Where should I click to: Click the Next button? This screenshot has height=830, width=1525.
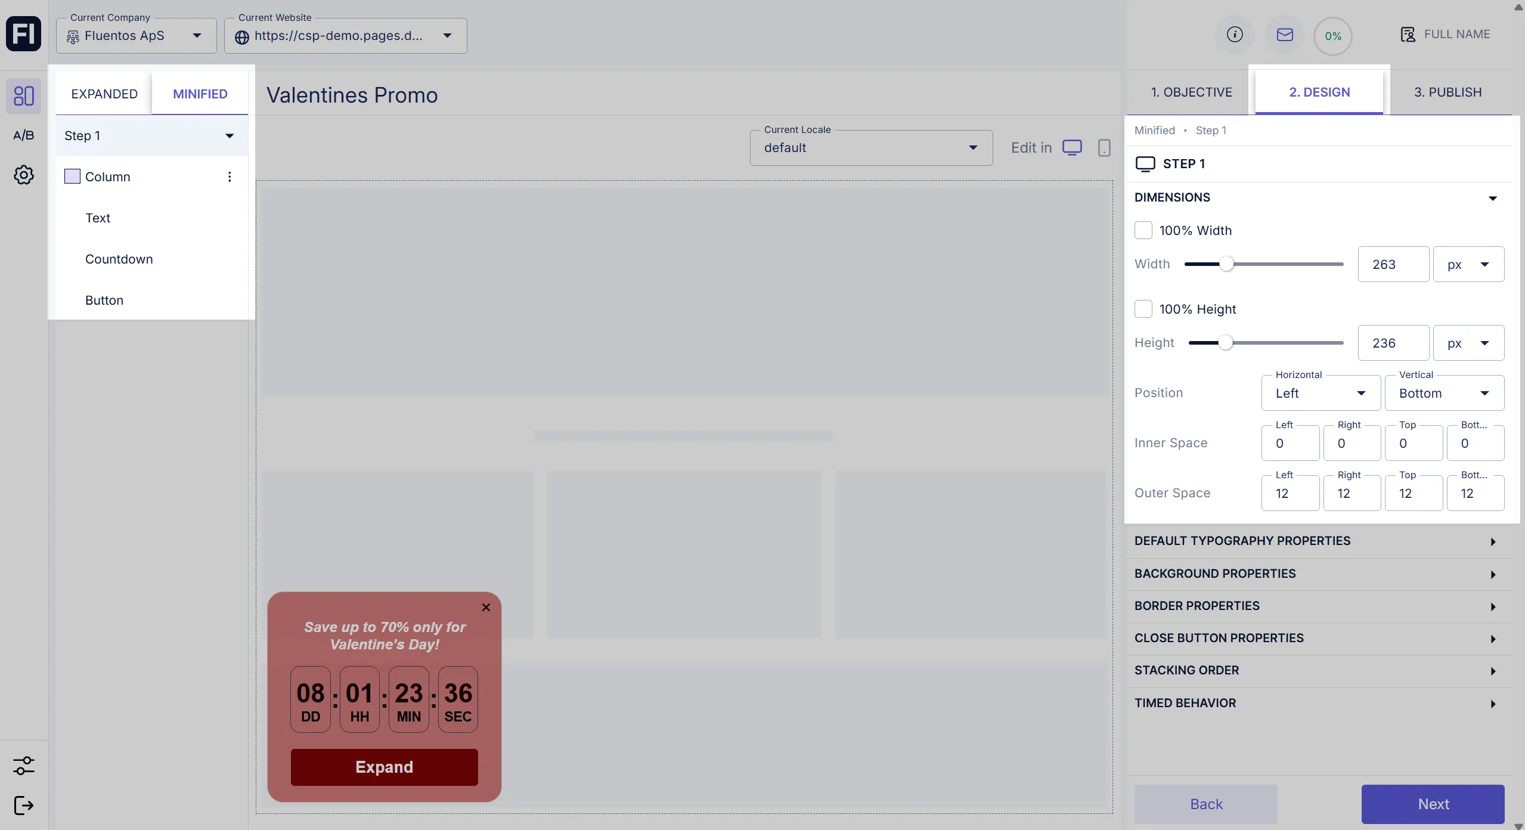1433,804
